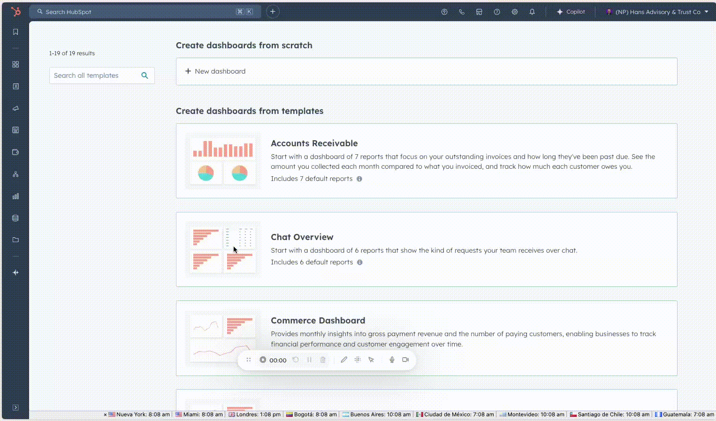
Task: Click the phone calling icon in the top bar
Action: [x=462, y=12]
